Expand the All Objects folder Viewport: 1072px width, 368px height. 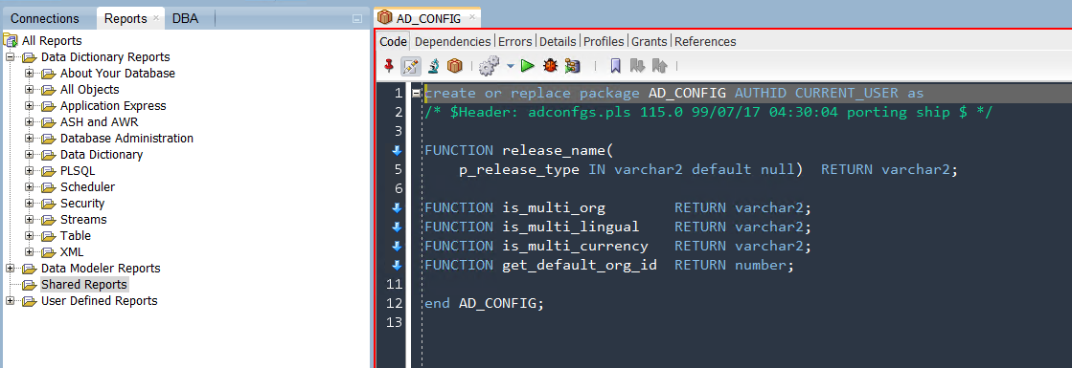coord(29,90)
